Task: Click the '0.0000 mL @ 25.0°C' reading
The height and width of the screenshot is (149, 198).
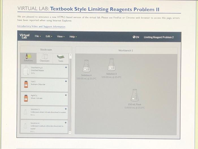Action: [x=135, y=108]
